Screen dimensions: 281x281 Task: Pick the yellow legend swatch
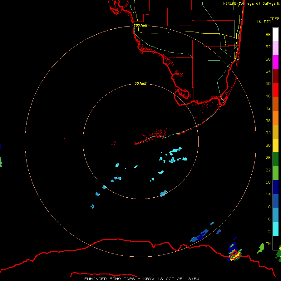pyautogui.click(x=276, y=145)
